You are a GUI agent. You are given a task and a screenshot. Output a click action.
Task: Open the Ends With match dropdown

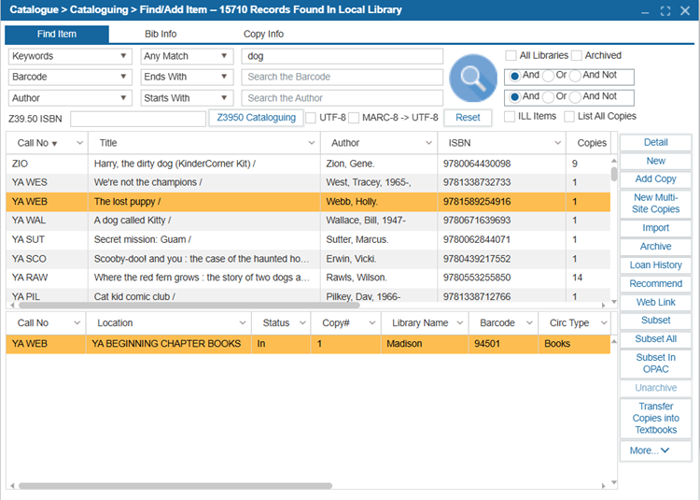pyautogui.click(x=187, y=77)
